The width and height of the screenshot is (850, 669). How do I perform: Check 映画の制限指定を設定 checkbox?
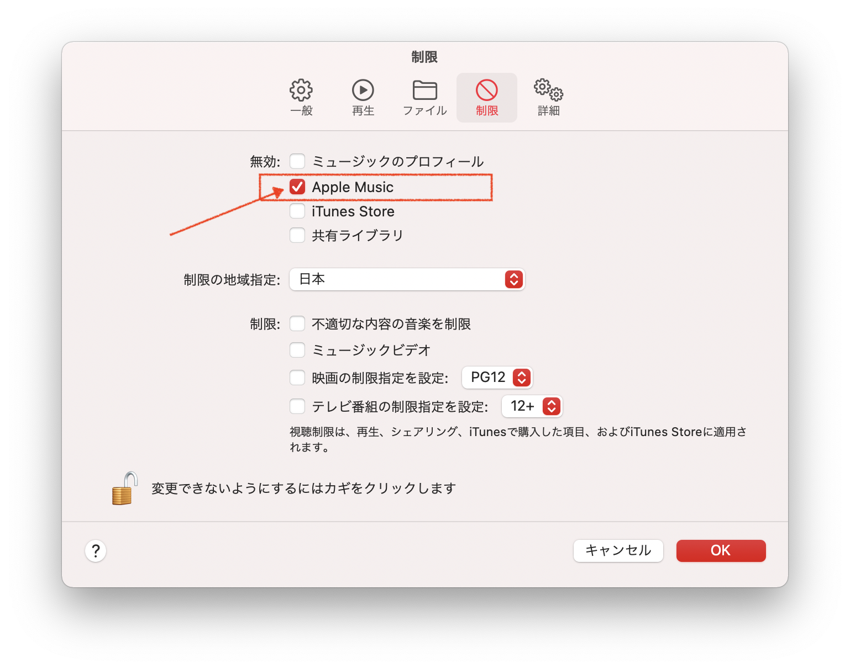(x=297, y=378)
